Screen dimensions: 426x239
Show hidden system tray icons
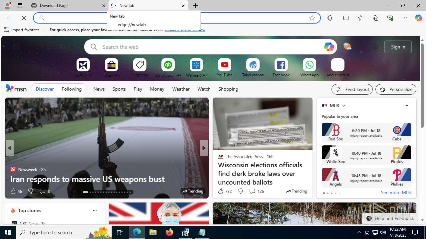pyautogui.click(x=359, y=232)
